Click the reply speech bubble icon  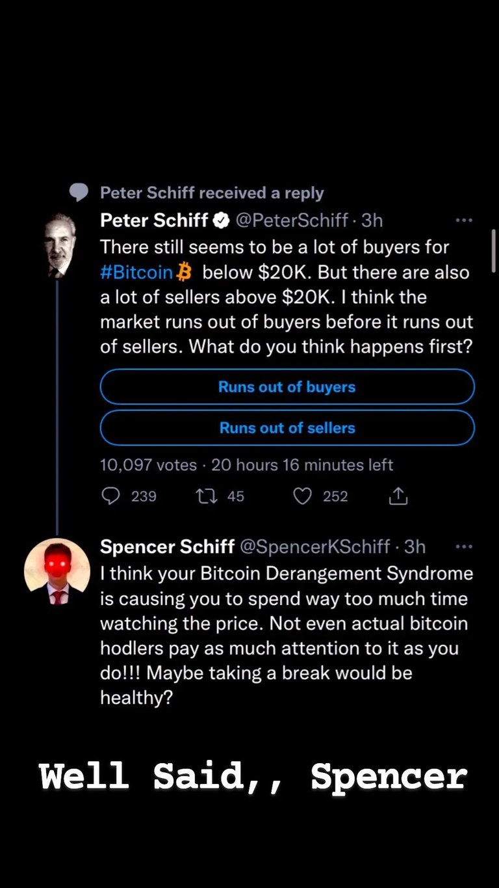point(112,496)
